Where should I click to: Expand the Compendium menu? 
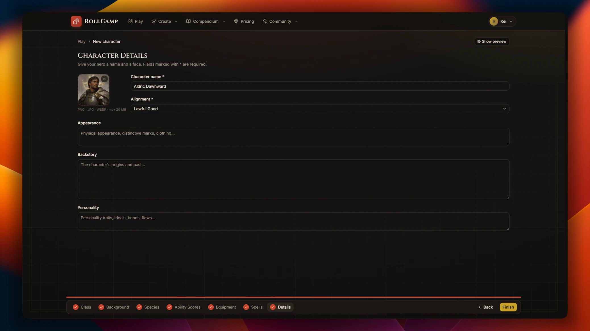point(205,21)
